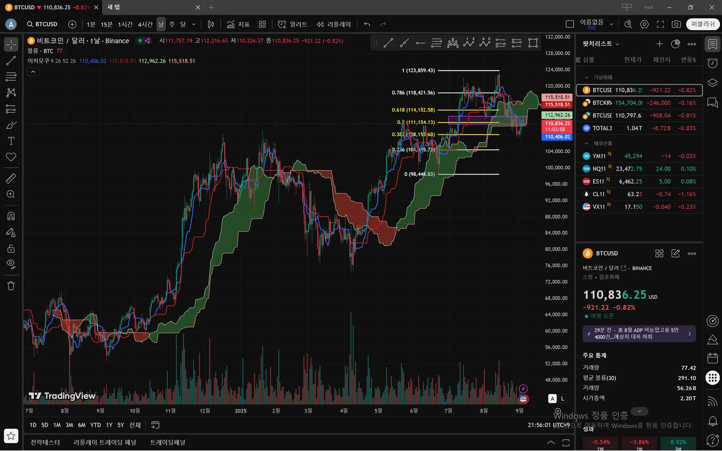Open the notifications bell
Screen dimensions: 722x451
[x=713, y=421]
